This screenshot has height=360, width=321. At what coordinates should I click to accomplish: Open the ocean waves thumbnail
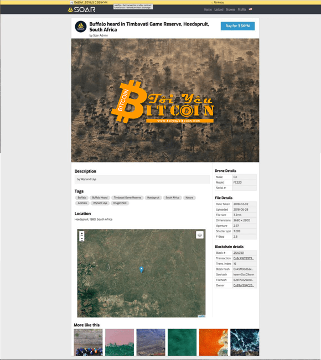tap(245, 342)
